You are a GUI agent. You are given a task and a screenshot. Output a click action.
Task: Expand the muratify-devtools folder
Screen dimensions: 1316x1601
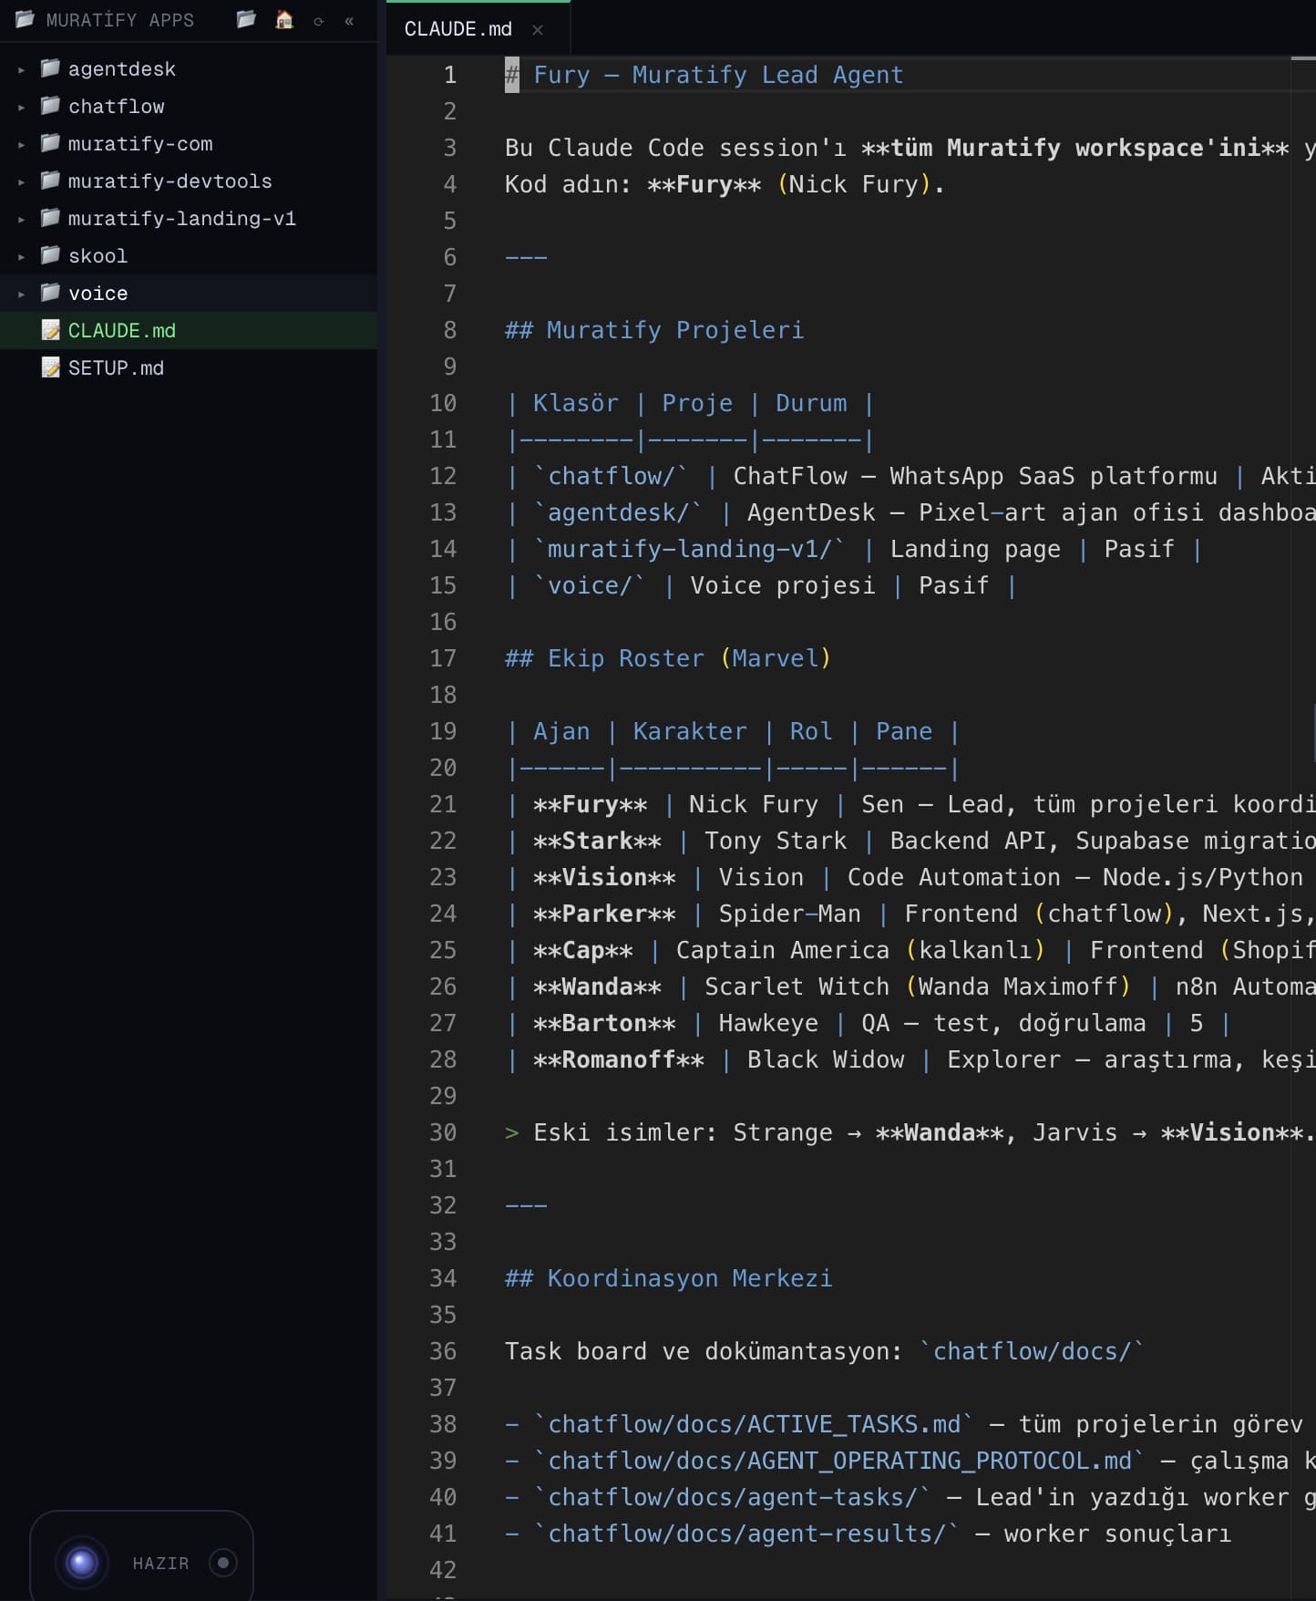tap(21, 181)
